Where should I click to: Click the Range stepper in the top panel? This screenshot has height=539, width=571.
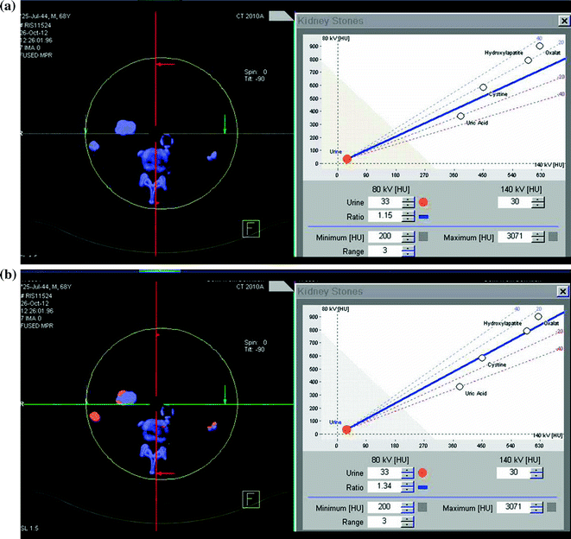pyautogui.click(x=408, y=250)
